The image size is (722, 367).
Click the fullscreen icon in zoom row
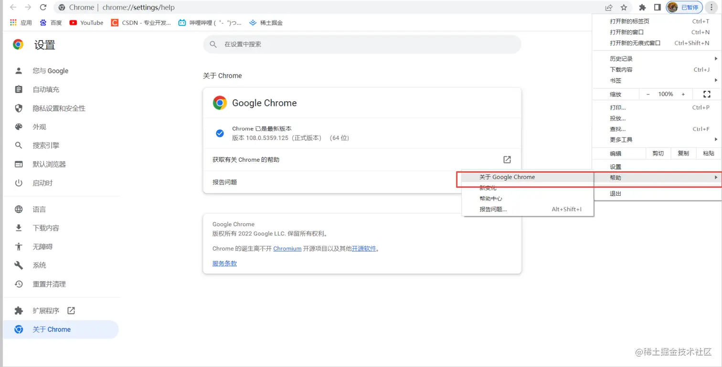pyautogui.click(x=707, y=94)
